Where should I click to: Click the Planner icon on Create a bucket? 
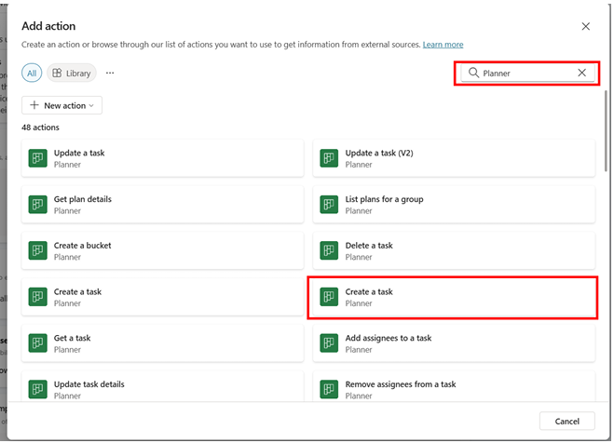point(37,250)
